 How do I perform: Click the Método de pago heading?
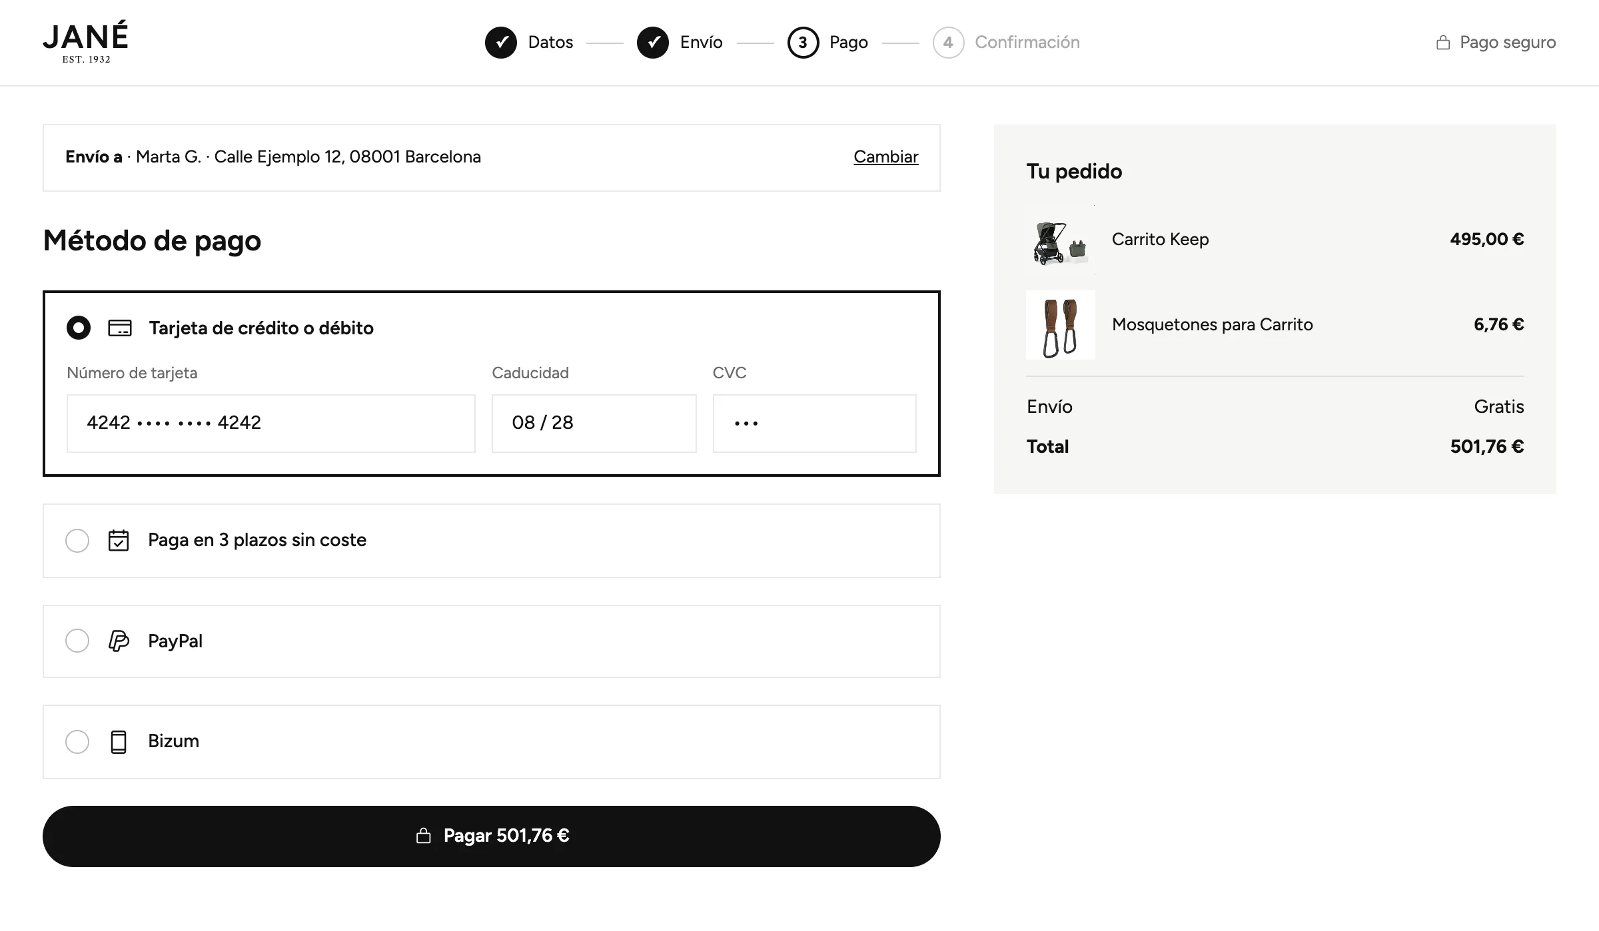[152, 240]
